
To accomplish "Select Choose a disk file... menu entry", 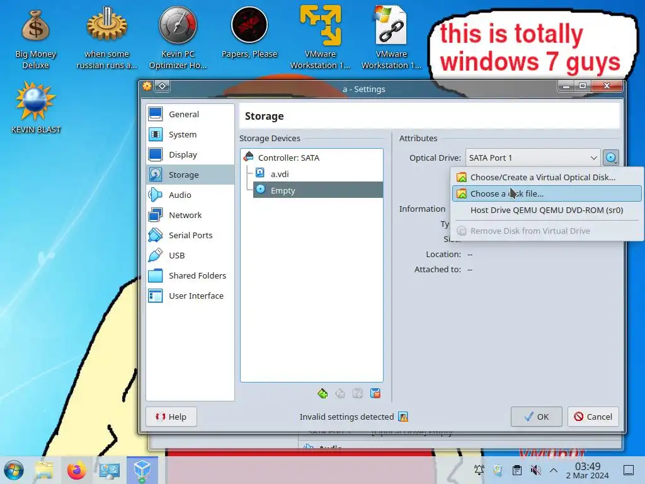I will 547,193.
